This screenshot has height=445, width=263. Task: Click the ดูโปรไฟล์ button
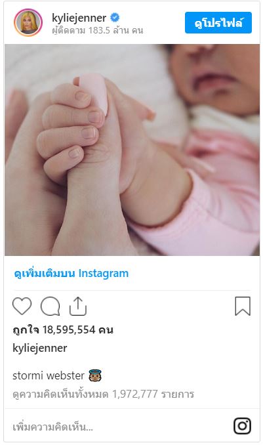(x=218, y=23)
